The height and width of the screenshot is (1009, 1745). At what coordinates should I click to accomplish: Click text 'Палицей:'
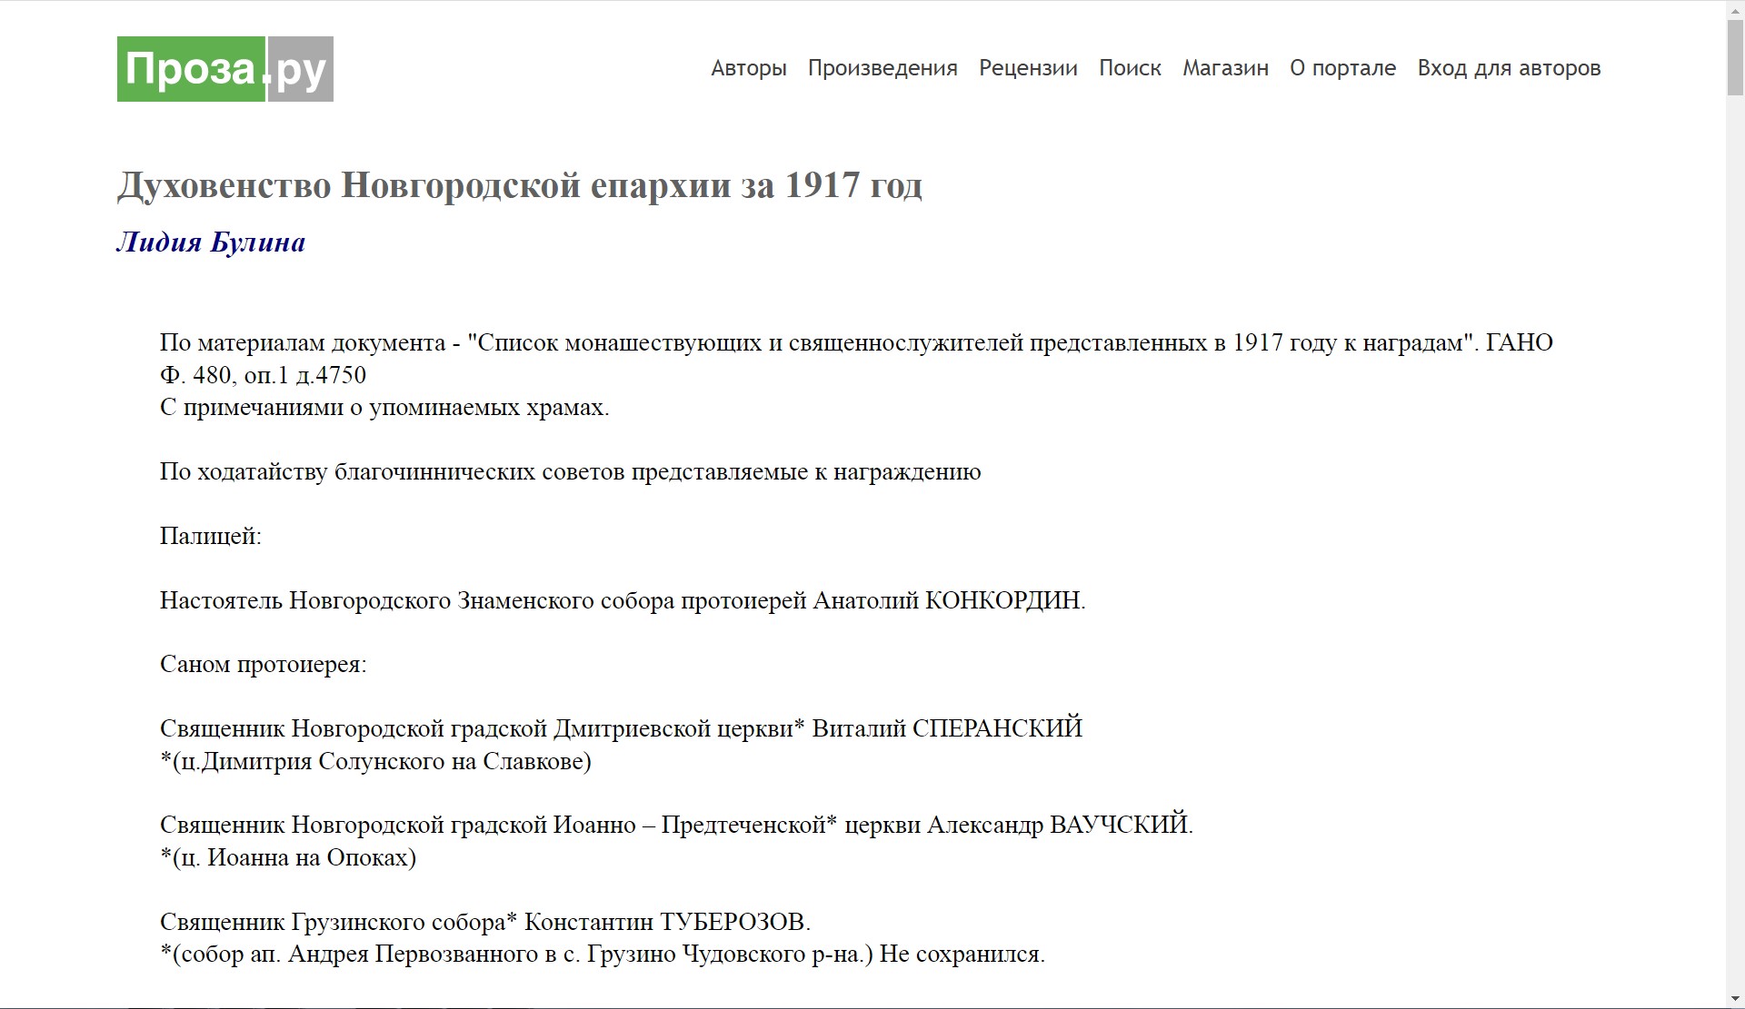pyautogui.click(x=211, y=537)
